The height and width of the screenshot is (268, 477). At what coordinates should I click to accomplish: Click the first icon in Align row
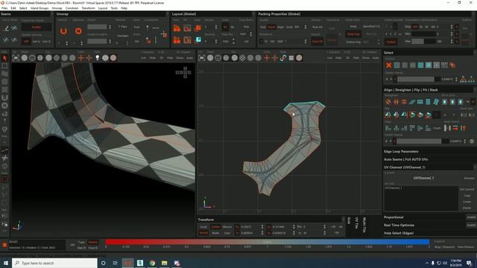(x=388, y=128)
